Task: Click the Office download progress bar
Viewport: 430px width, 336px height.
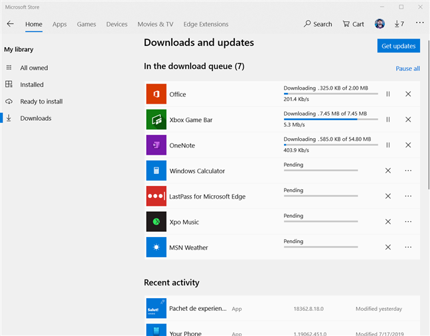Action: tap(330, 94)
